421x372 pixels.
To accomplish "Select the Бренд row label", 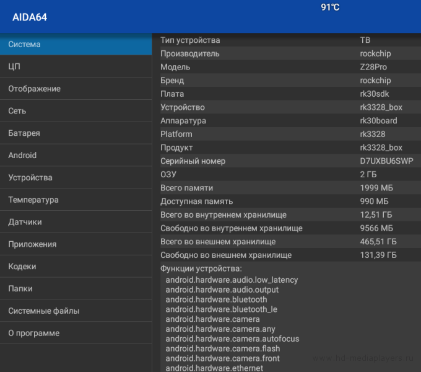I will pyautogui.click(x=172, y=81).
